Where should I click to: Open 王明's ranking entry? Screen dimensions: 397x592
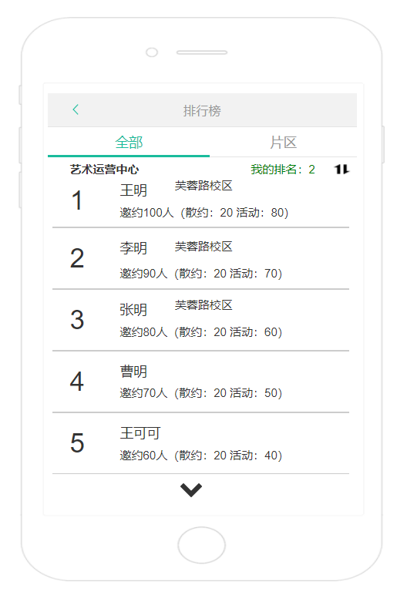point(200,201)
